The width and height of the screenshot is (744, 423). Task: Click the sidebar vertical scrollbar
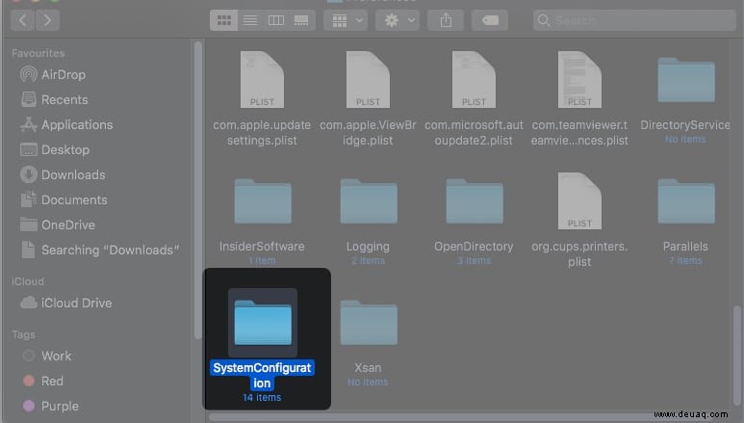click(198, 190)
